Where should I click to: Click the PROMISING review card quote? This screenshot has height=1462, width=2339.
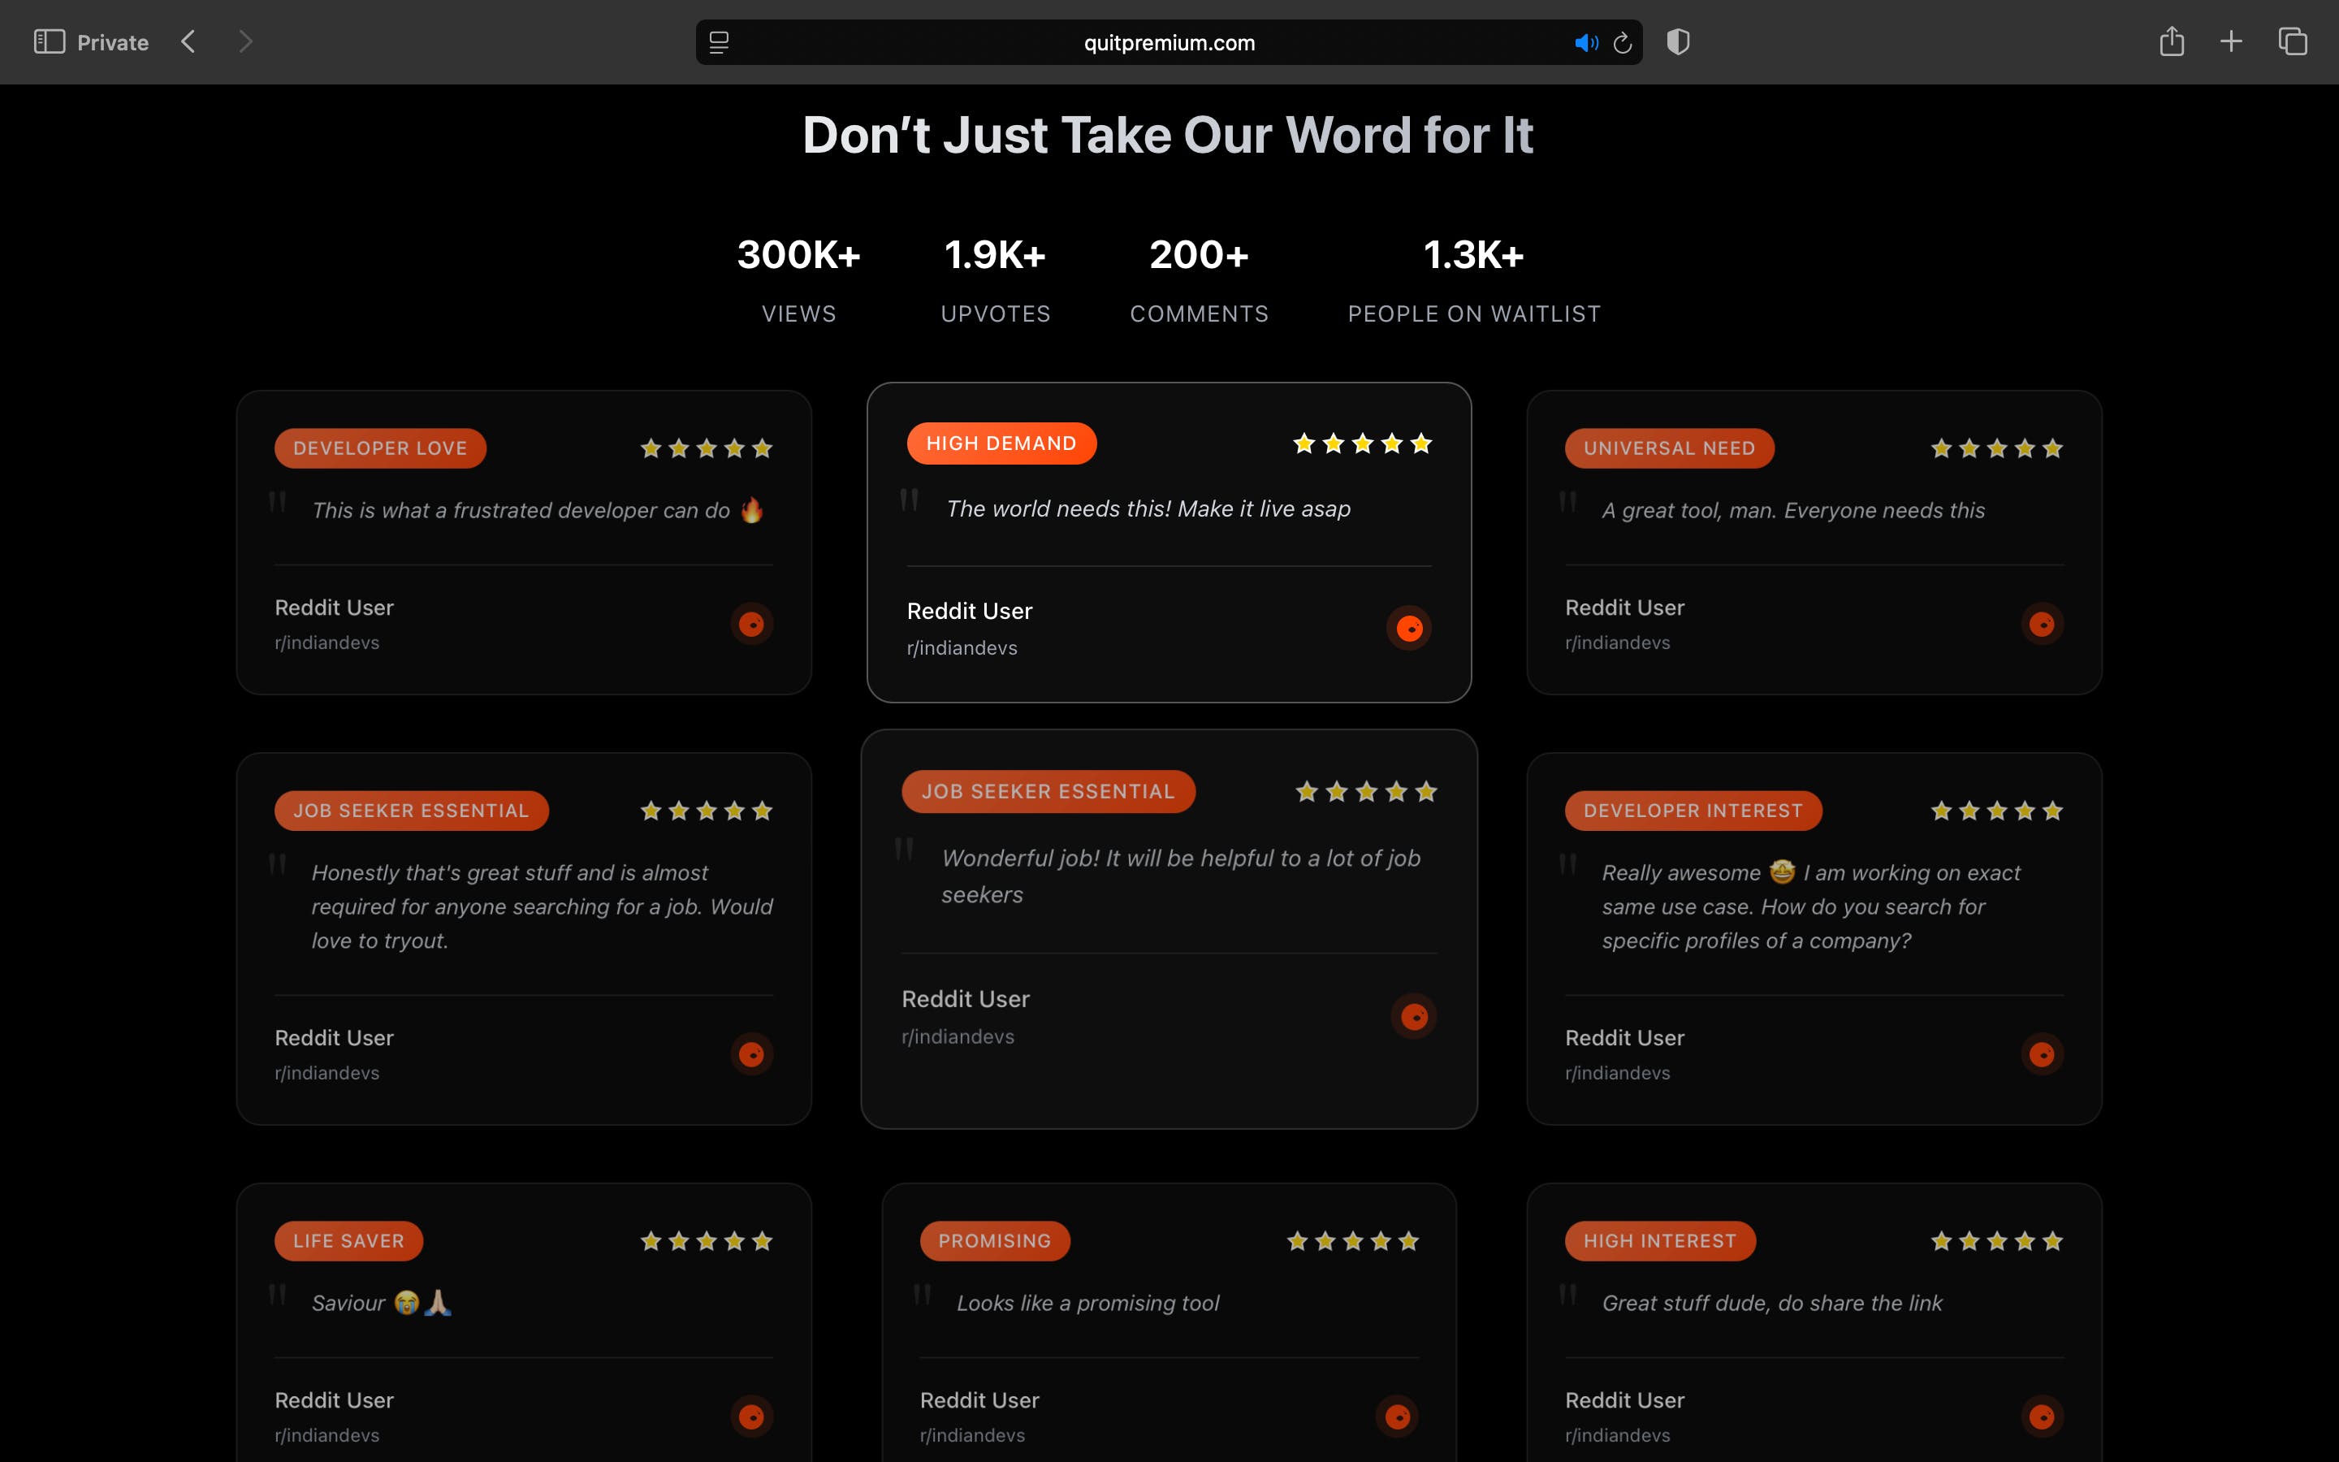click(x=1087, y=1304)
